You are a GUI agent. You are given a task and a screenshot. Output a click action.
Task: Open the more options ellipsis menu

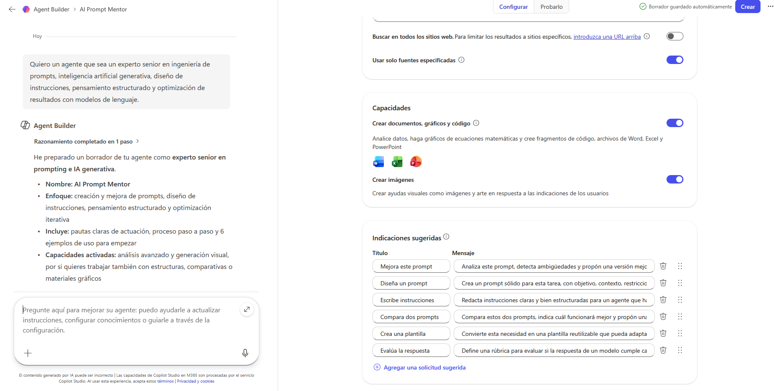coord(770,7)
